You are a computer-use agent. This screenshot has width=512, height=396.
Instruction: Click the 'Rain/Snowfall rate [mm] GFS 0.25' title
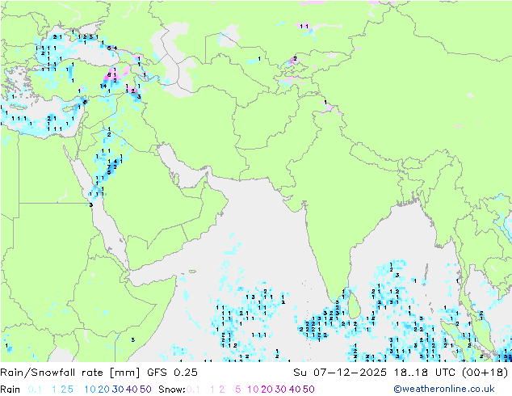[99, 373]
